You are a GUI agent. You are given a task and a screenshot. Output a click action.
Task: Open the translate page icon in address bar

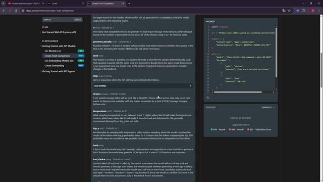click(x=284, y=11)
